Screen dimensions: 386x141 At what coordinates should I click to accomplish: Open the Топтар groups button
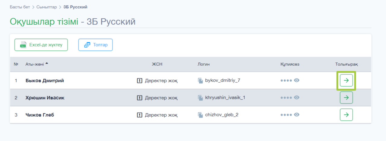pos(95,45)
